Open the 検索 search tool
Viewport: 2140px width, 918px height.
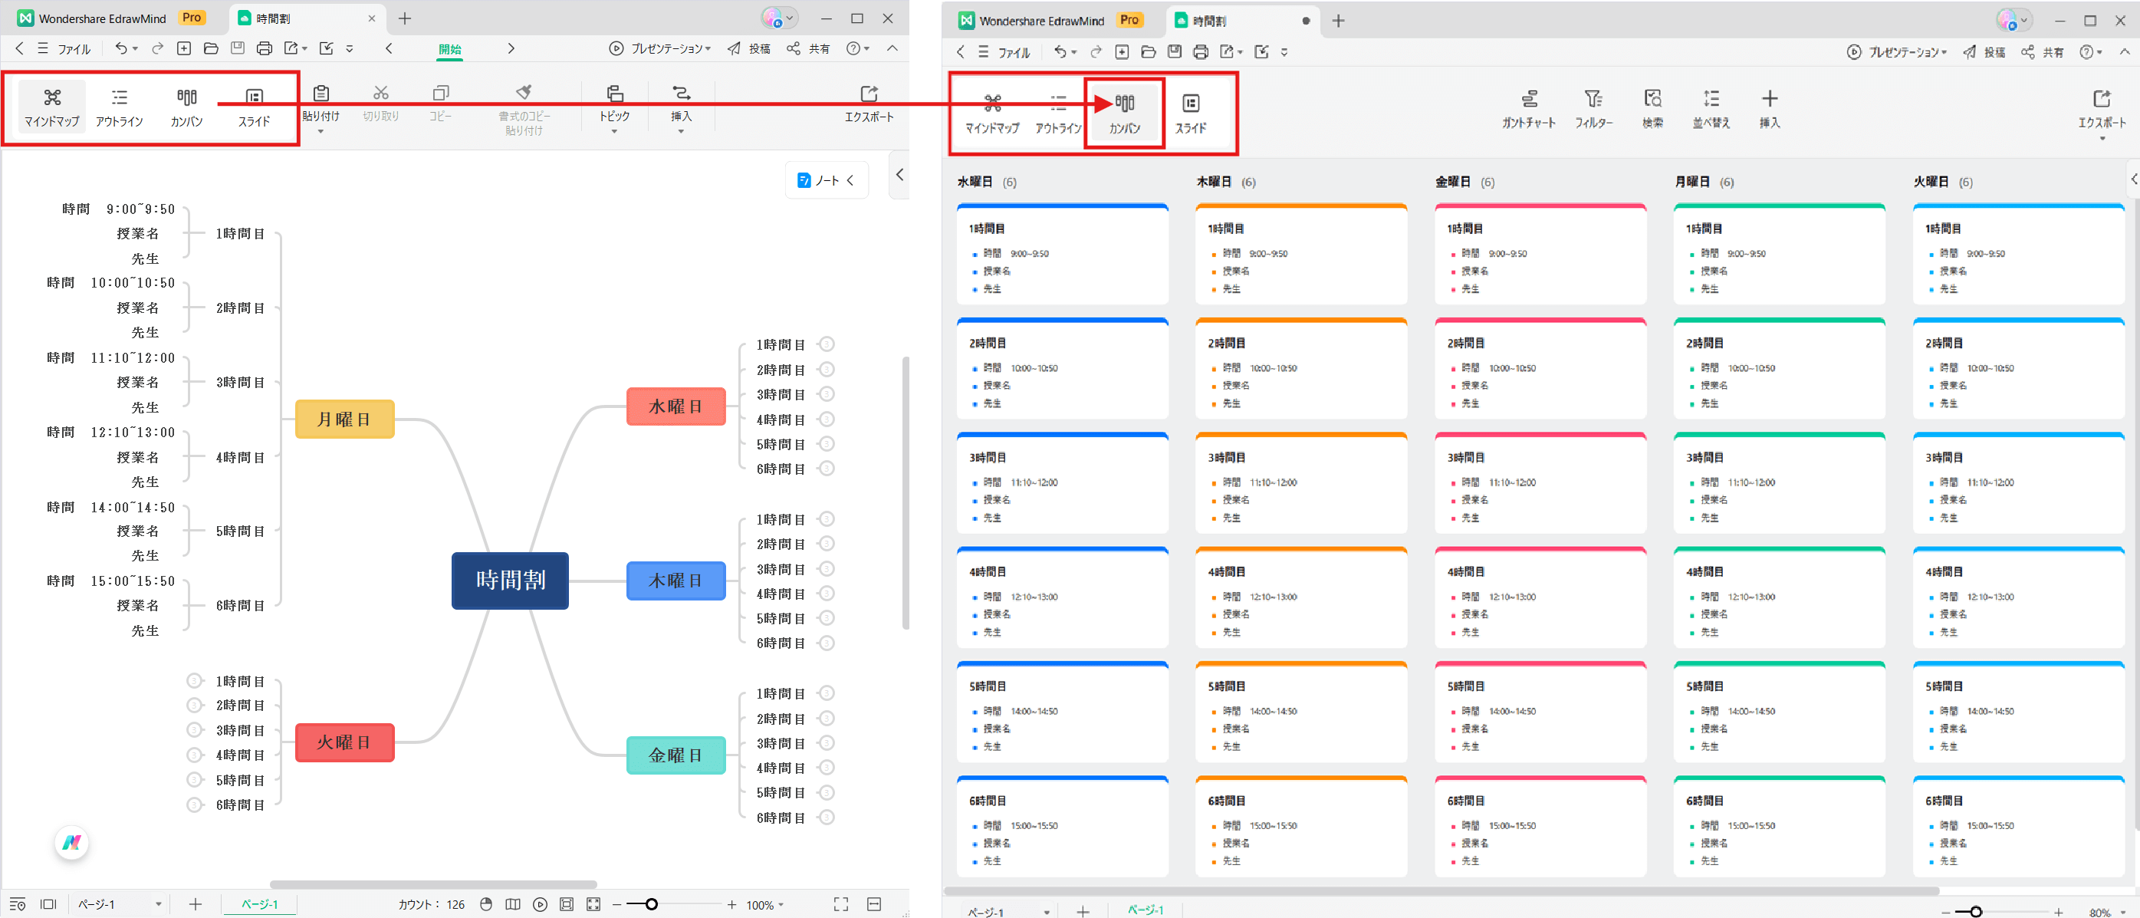tap(1652, 109)
